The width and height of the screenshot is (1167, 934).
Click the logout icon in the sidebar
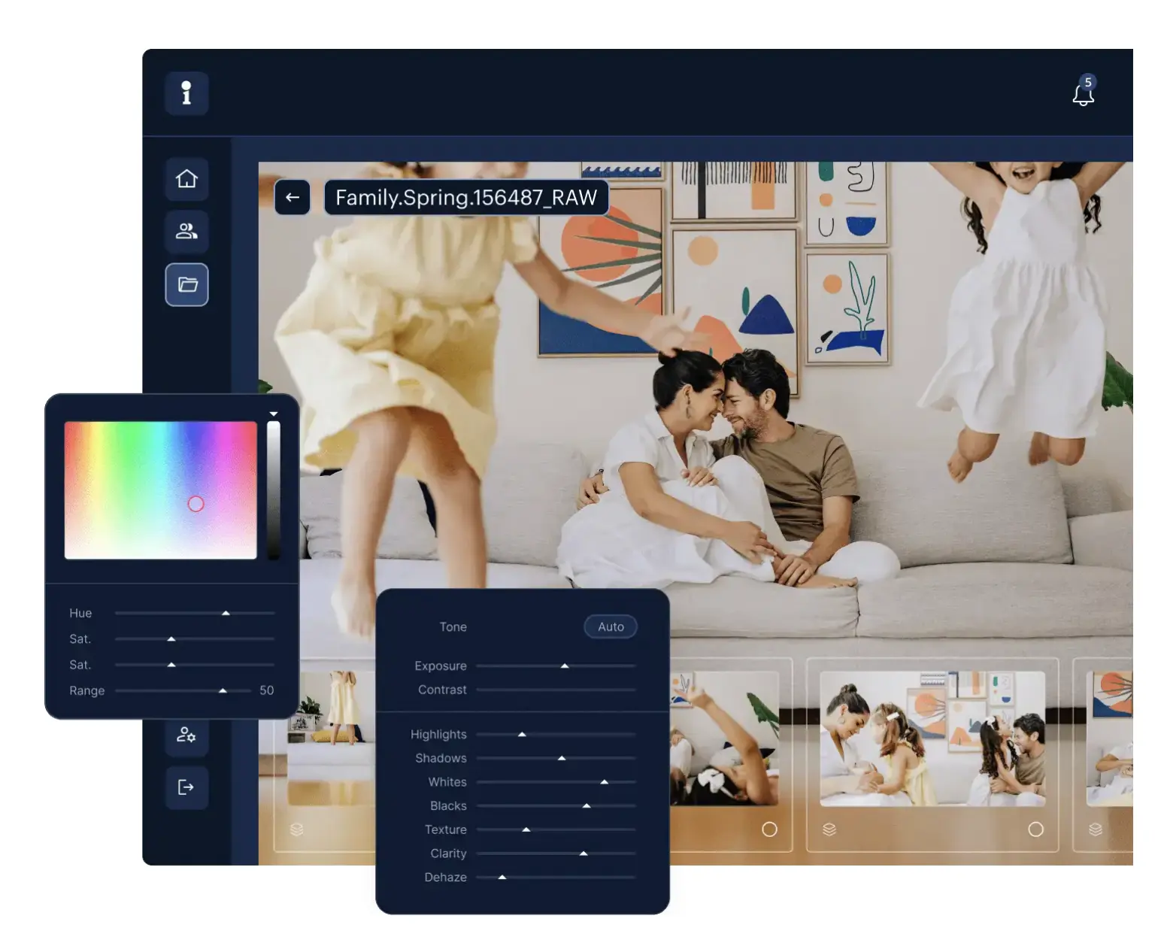click(186, 787)
